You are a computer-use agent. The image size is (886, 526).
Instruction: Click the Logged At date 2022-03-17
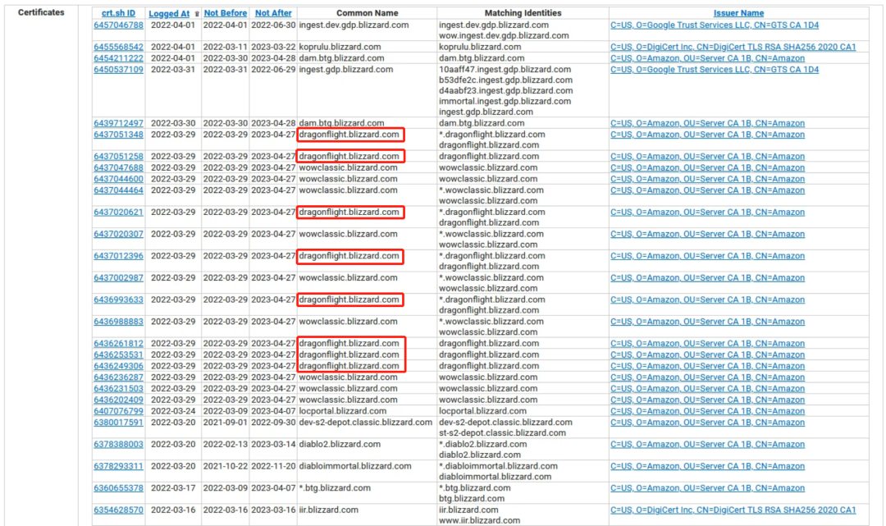173,488
